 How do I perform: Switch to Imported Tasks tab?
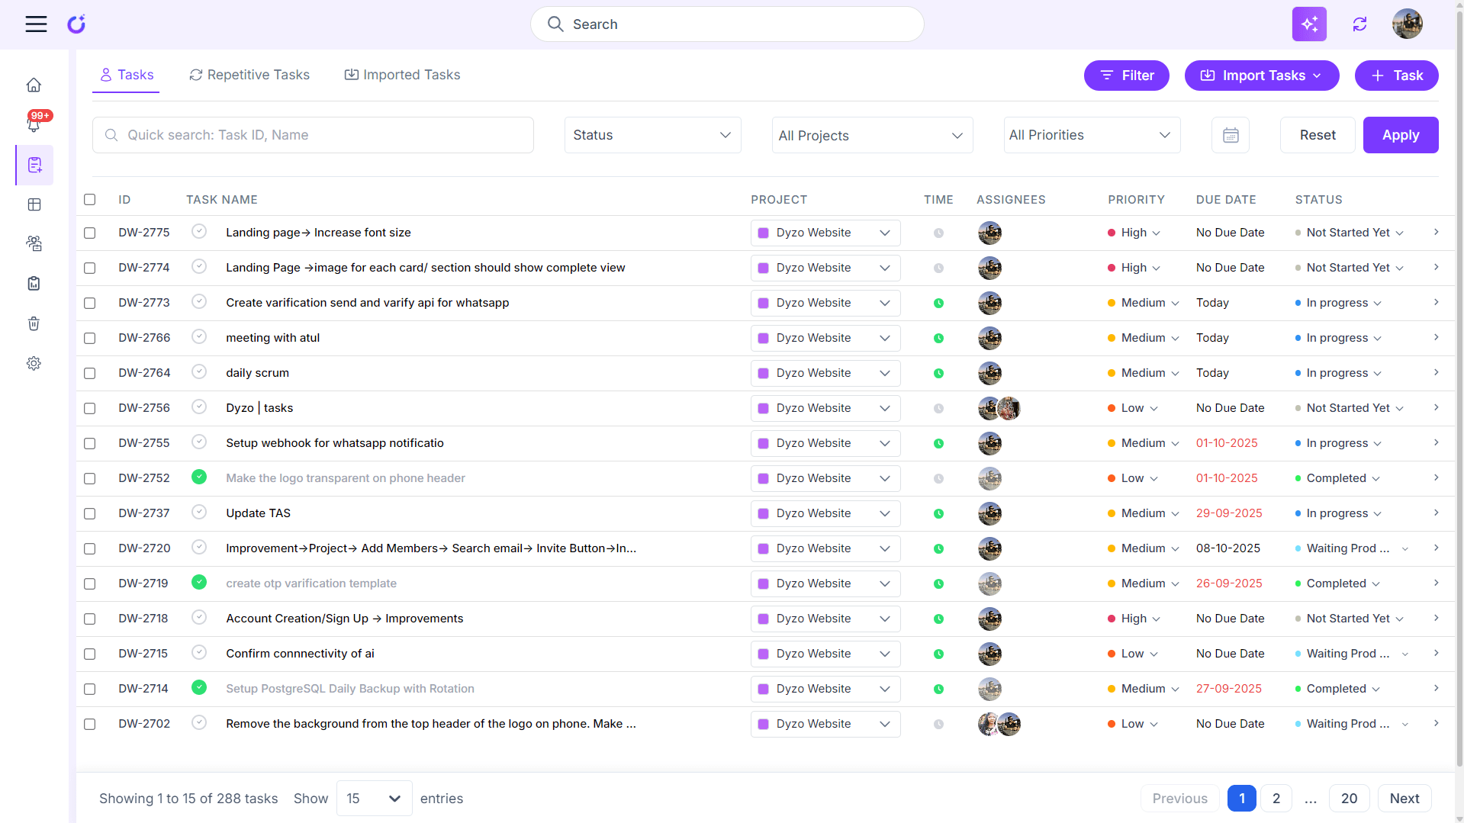(x=402, y=75)
